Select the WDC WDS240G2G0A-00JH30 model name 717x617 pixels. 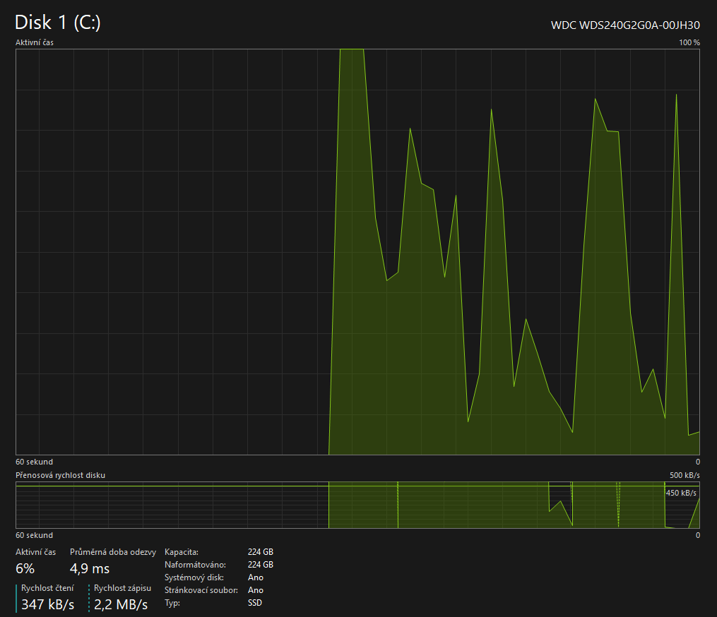[625, 25]
